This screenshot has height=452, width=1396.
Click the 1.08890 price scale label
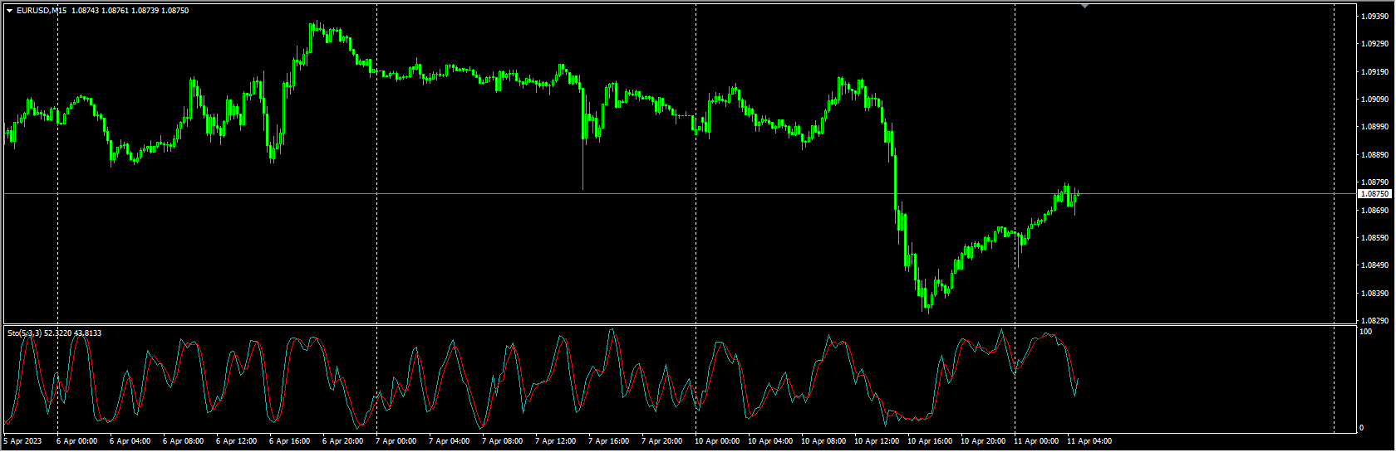[x=1375, y=155]
